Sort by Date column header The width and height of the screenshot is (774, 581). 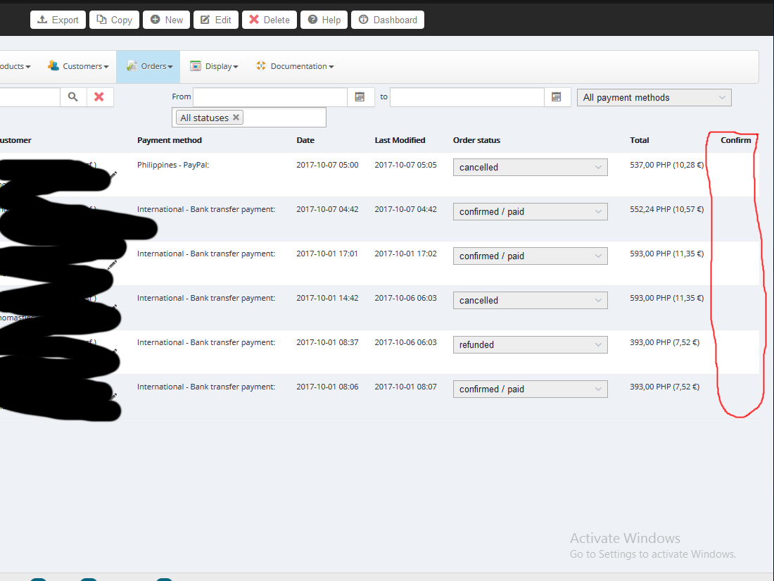pyautogui.click(x=305, y=140)
